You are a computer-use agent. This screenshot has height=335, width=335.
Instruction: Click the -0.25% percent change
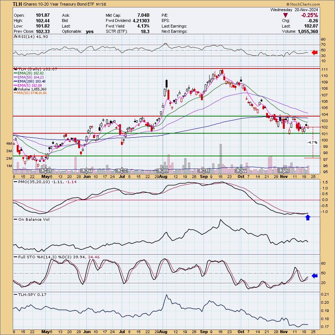pos(309,15)
